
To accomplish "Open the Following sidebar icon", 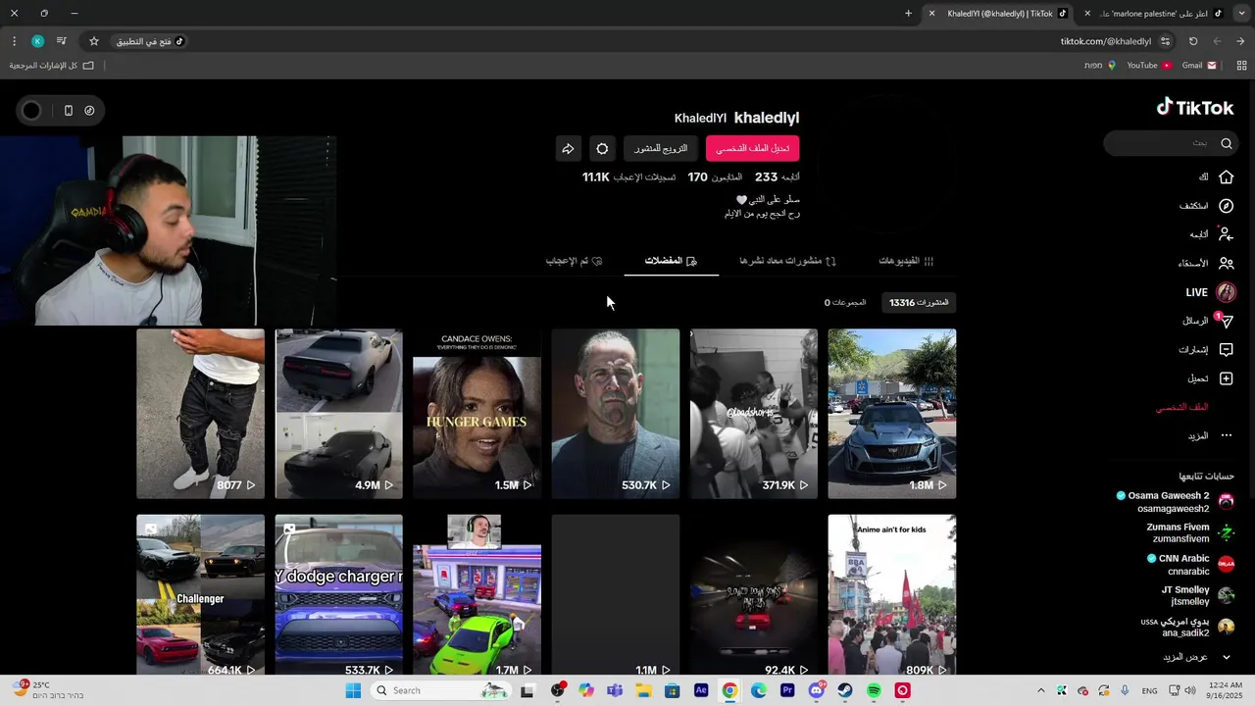I will (x=1226, y=234).
